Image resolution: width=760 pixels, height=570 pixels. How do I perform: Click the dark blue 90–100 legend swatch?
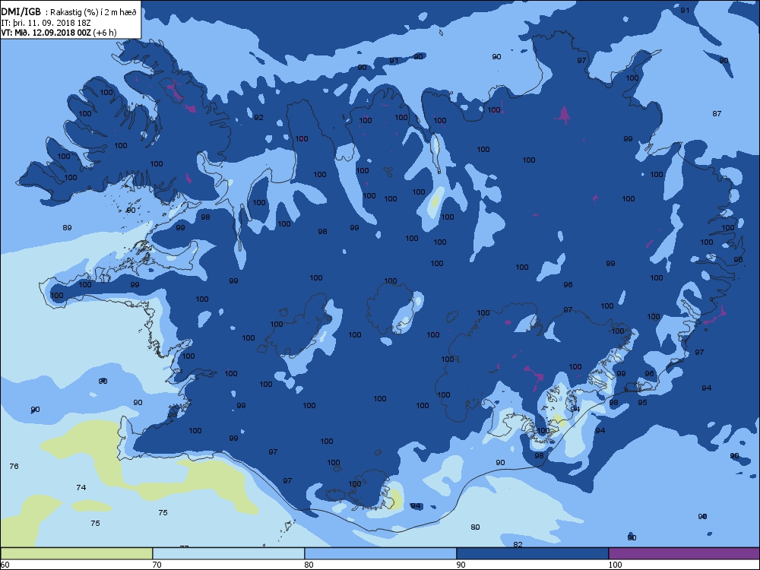coord(532,553)
